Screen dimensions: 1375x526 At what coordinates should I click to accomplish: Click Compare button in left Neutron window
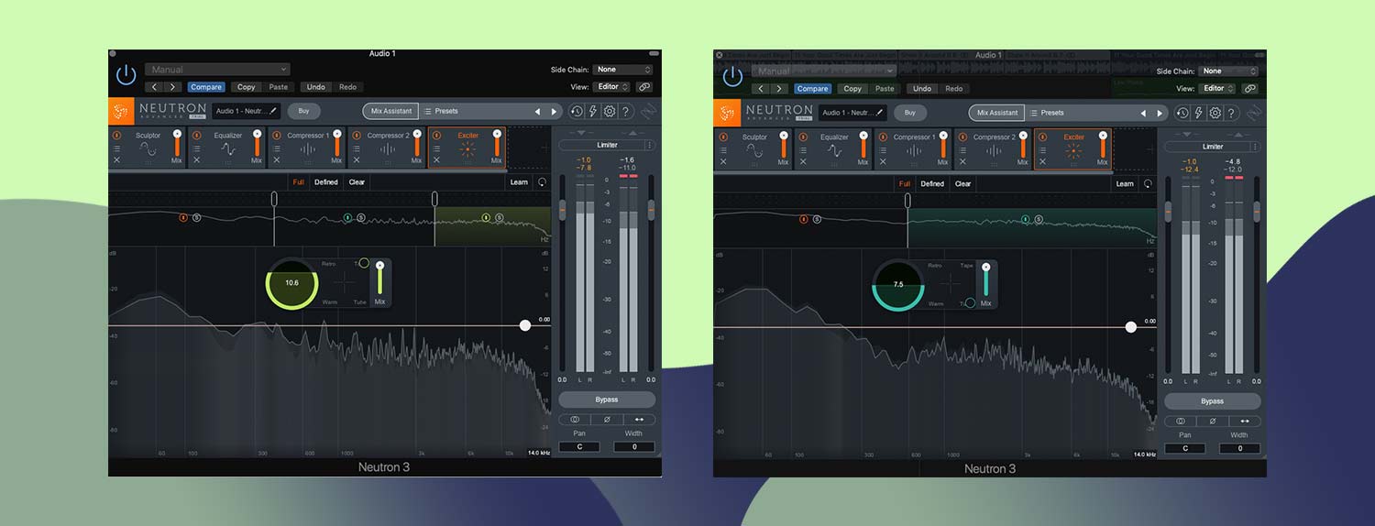click(x=206, y=87)
